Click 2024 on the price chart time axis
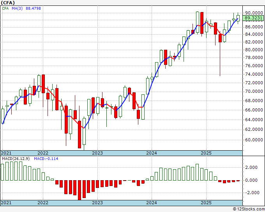 click(x=152, y=153)
